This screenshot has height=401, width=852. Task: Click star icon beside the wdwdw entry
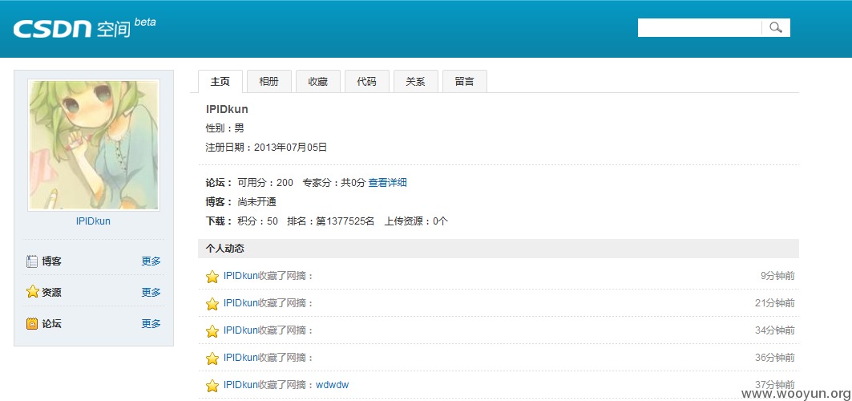[212, 386]
